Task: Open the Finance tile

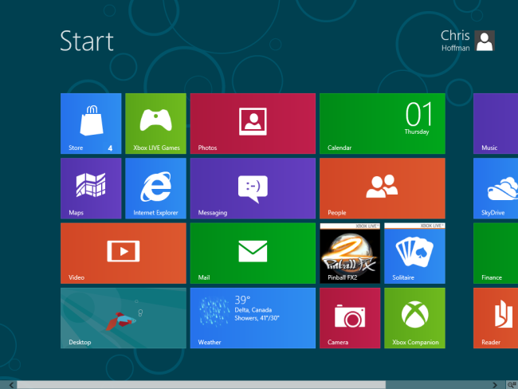Action: [496, 253]
